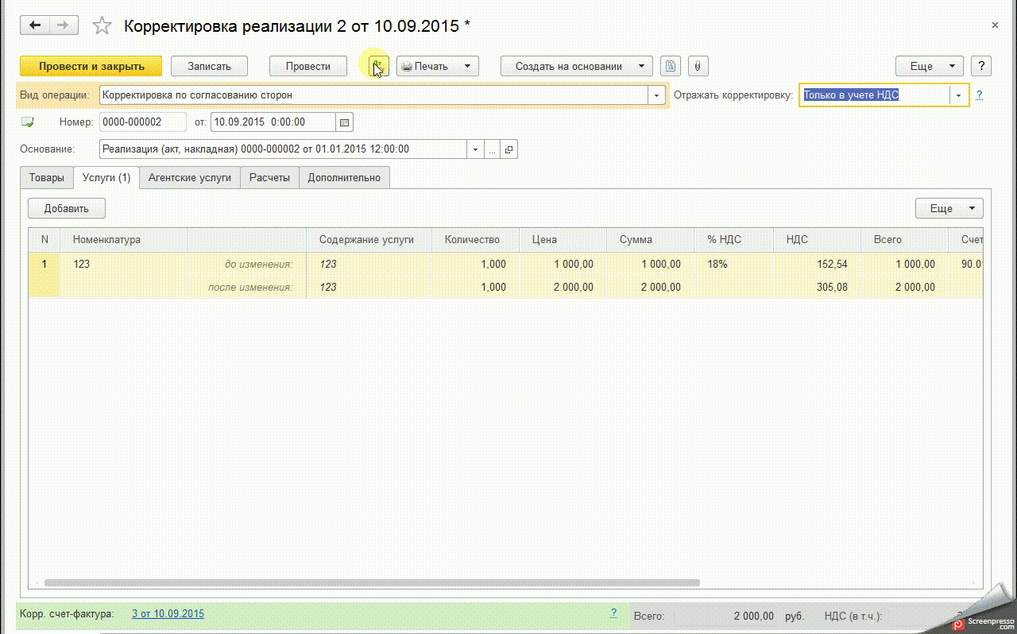Click the N column header
The image size is (1017, 634).
coord(44,239)
